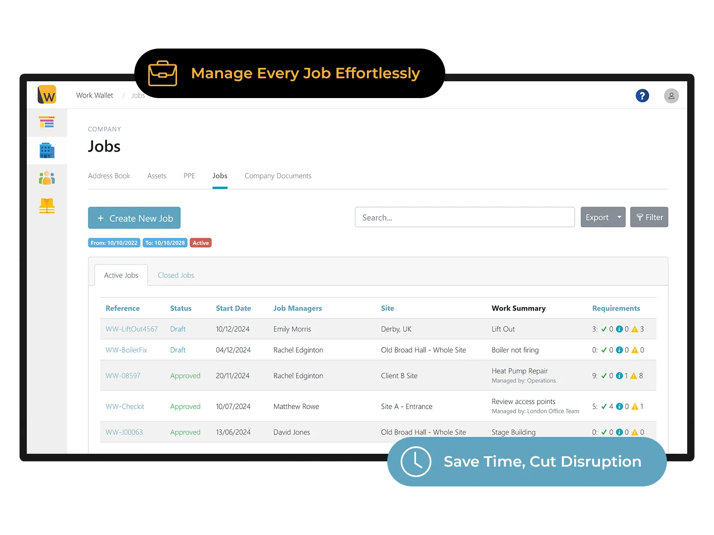Click the user account icon top right
714x535 pixels.
671,96
